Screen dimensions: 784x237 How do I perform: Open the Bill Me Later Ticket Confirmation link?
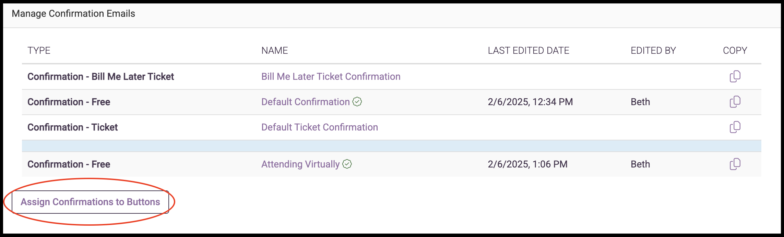point(331,76)
